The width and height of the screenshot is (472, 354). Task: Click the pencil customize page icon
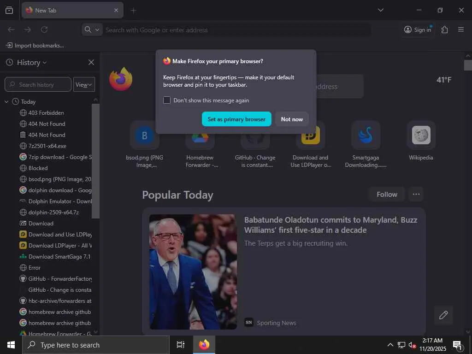[x=443, y=315]
